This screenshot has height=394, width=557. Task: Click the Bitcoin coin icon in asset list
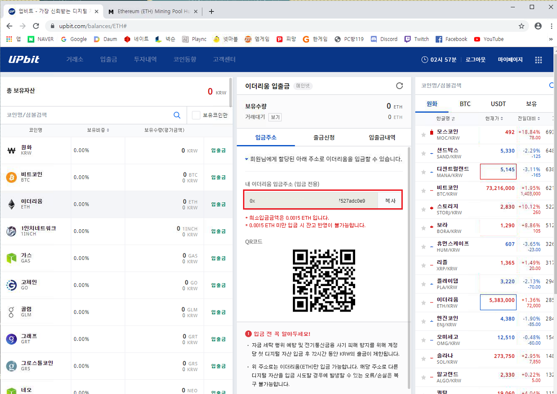[x=11, y=177]
